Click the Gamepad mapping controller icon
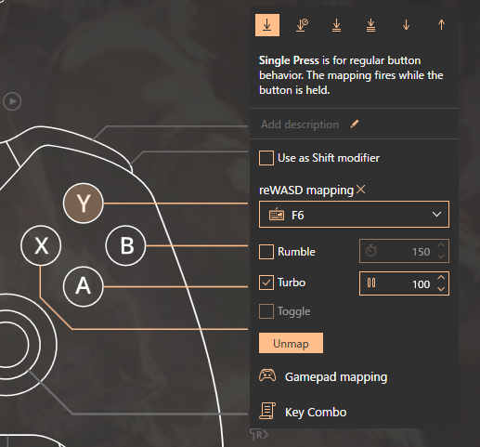480x447 pixels. [267, 375]
